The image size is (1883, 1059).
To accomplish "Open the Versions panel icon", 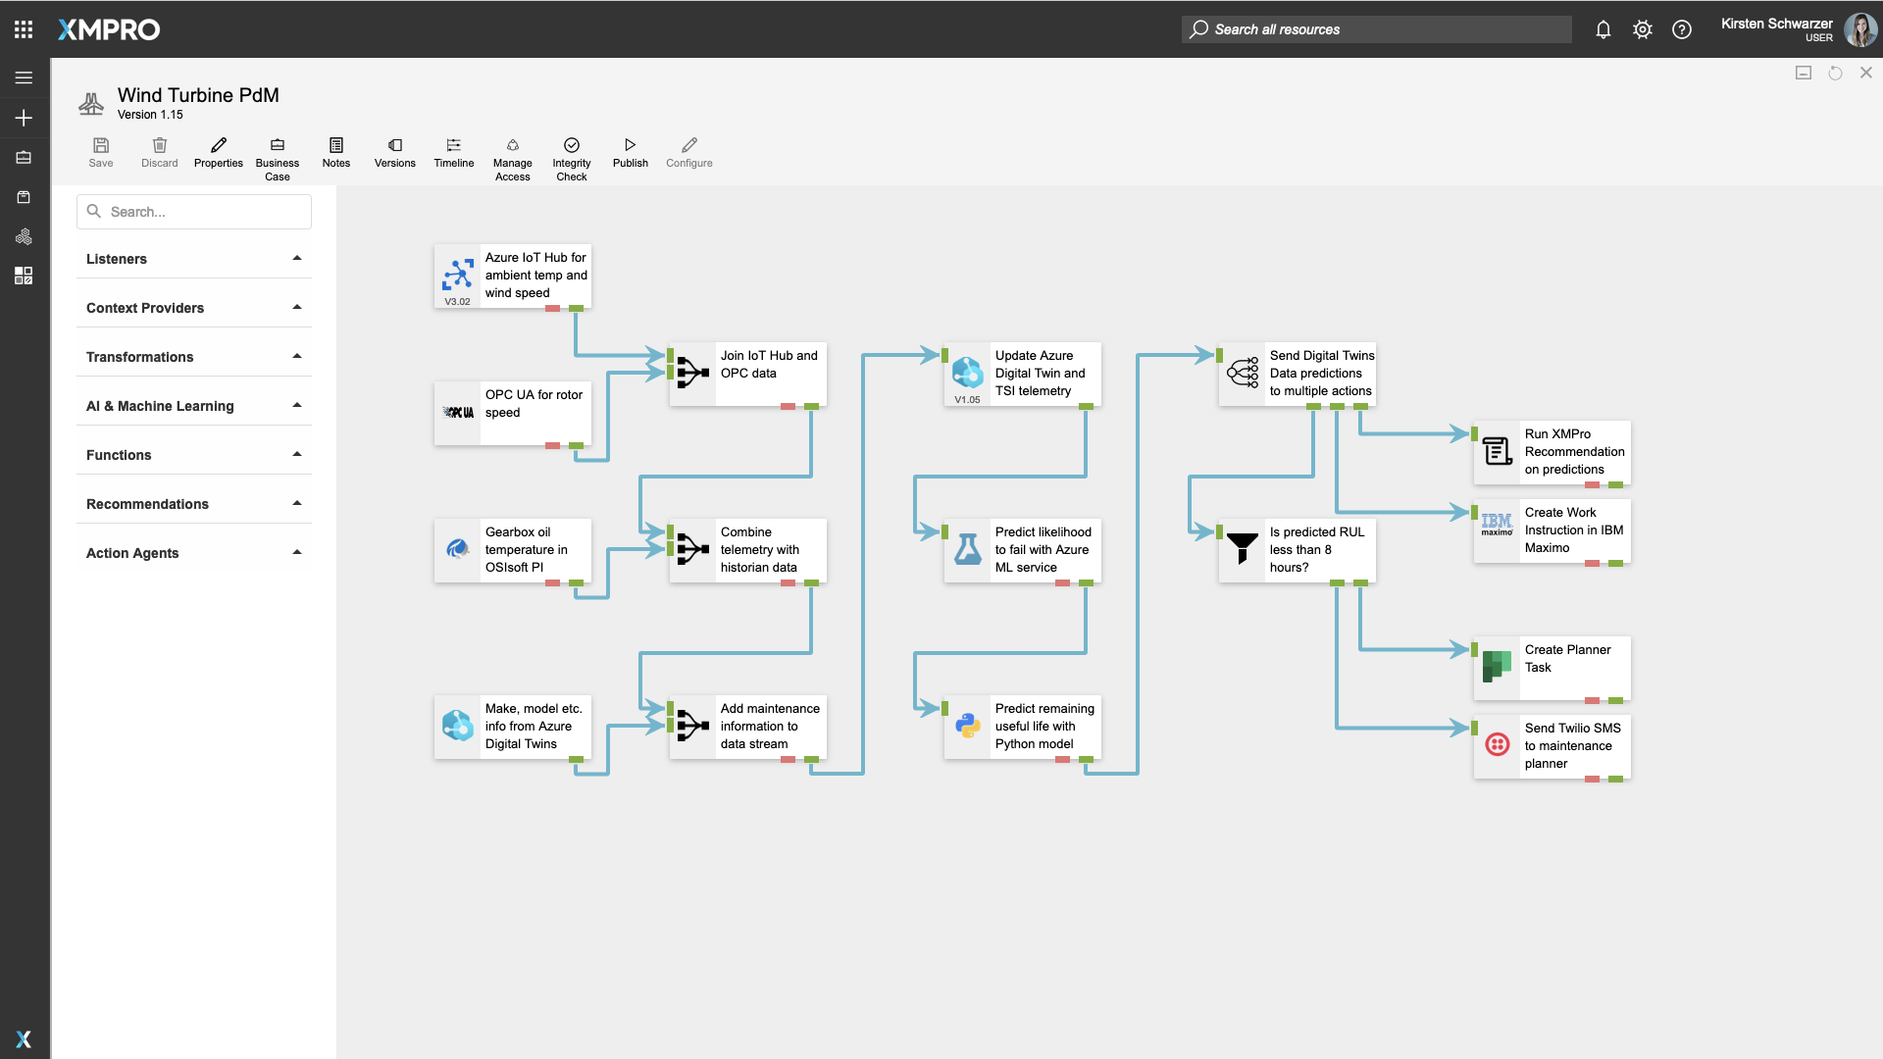I will 395,145.
